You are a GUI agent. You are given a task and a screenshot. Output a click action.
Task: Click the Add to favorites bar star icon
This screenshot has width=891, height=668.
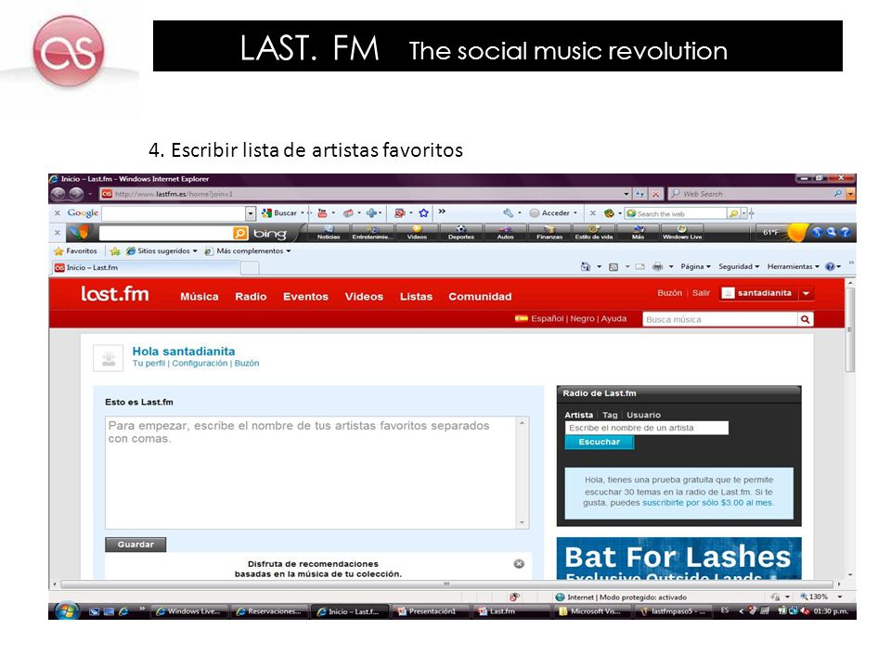tap(115, 250)
